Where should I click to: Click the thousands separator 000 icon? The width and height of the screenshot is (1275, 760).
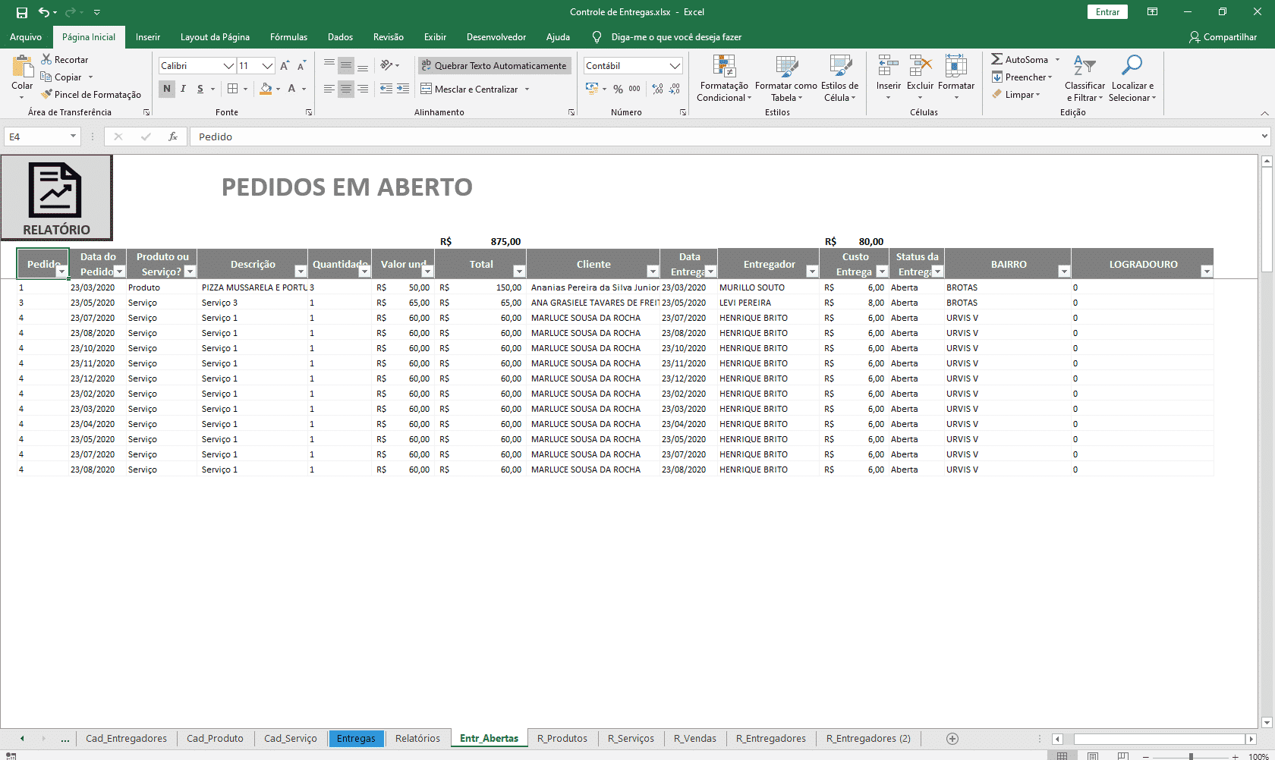pos(634,89)
